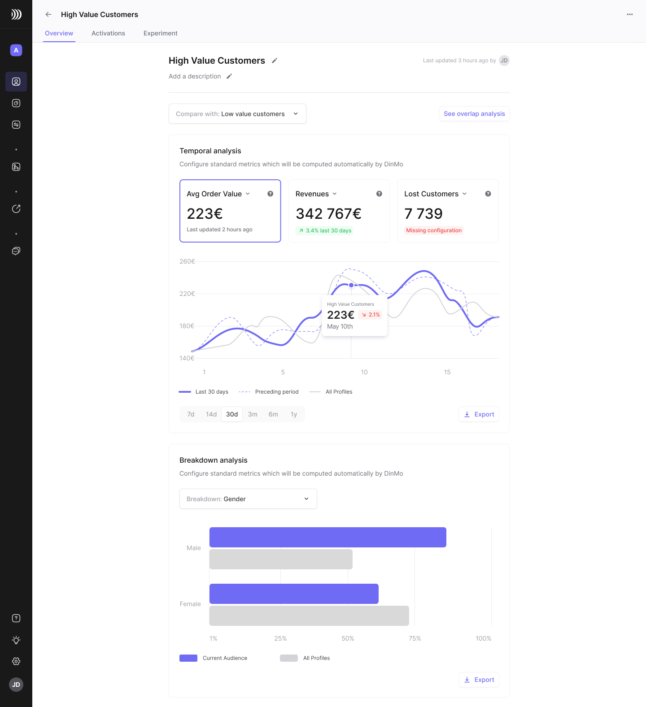Viewport: 646px width, 707px height.
Task: Open the three-dots more options menu
Action: click(630, 14)
